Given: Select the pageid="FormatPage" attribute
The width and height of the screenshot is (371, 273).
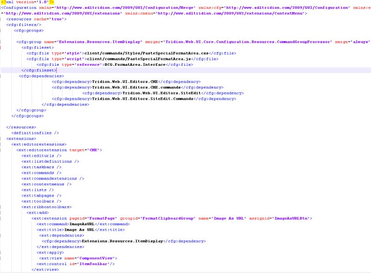Looking at the screenshot, I should point(93,218).
